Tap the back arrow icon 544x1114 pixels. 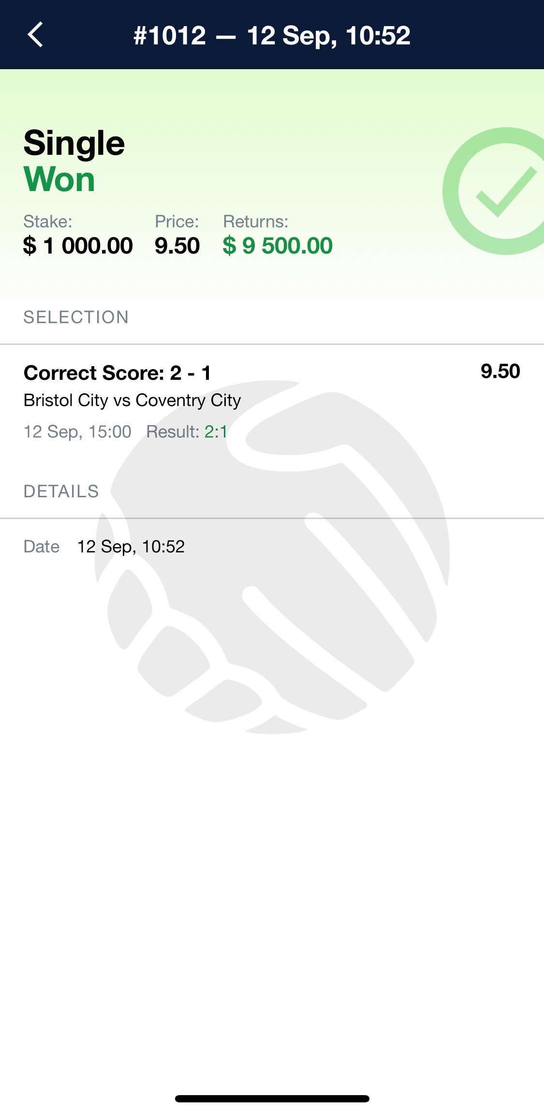coord(35,34)
